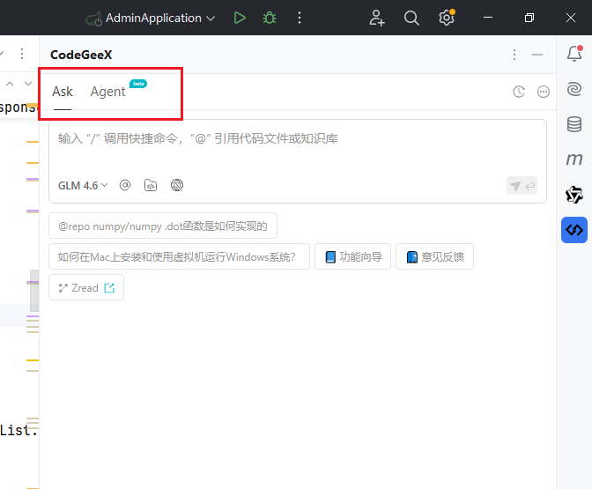Click the editor tab options three-dot icon

click(x=22, y=54)
